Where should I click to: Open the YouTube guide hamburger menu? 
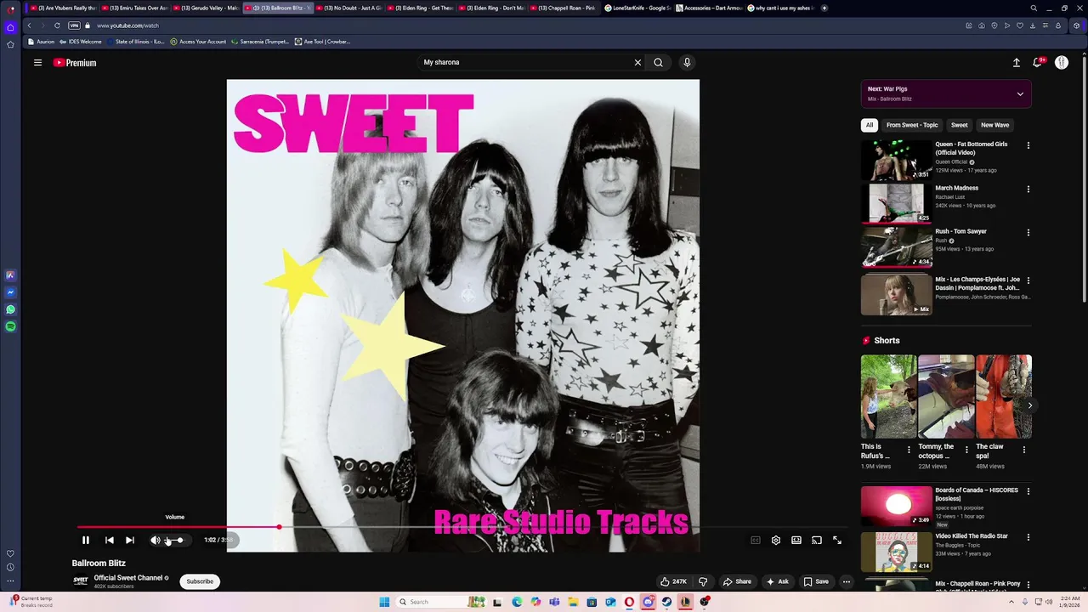[37, 62]
